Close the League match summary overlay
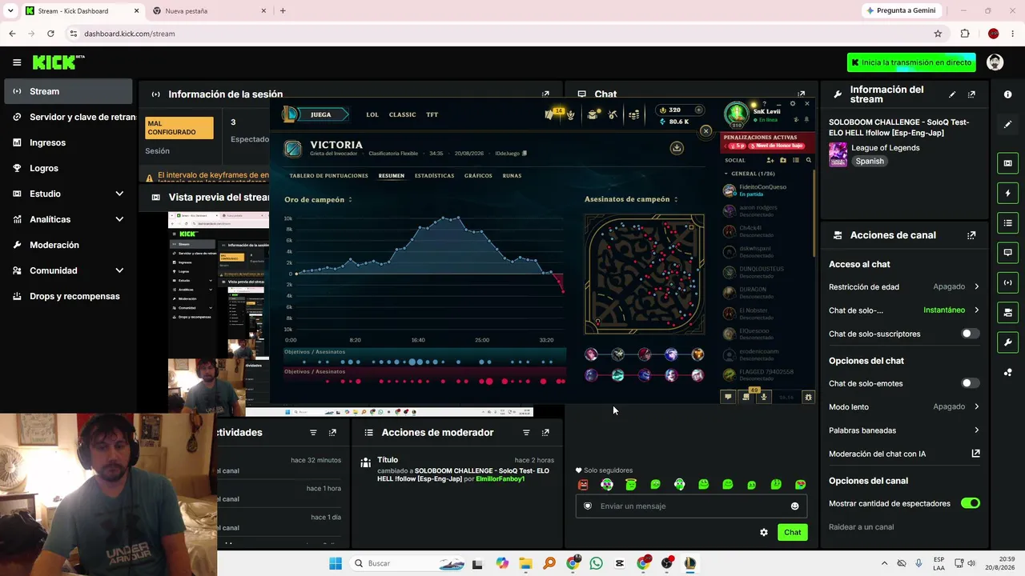Image resolution: width=1025 pixels, height=576 pixels. (x=705, y=130)
